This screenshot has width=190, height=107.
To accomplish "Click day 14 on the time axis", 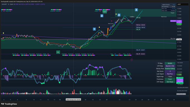I will point(60,100).
